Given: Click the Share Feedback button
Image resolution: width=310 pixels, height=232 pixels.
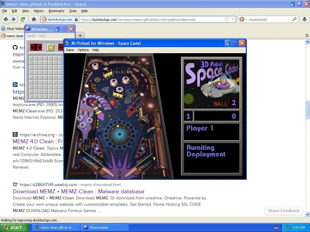Looking at the screenshot, I should (284, 211).
